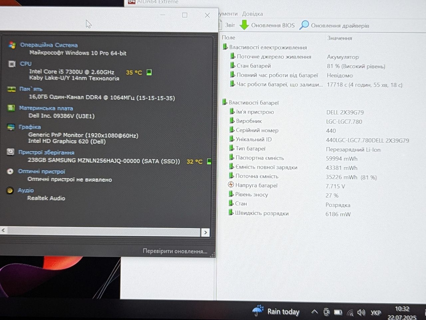Switch keyboard language УКР indicator
Image resolution: width=426 pixels, height=320 pixels.
[376, 313]
